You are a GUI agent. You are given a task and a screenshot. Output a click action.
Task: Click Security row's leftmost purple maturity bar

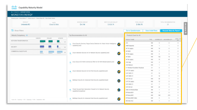click(42, 47)
